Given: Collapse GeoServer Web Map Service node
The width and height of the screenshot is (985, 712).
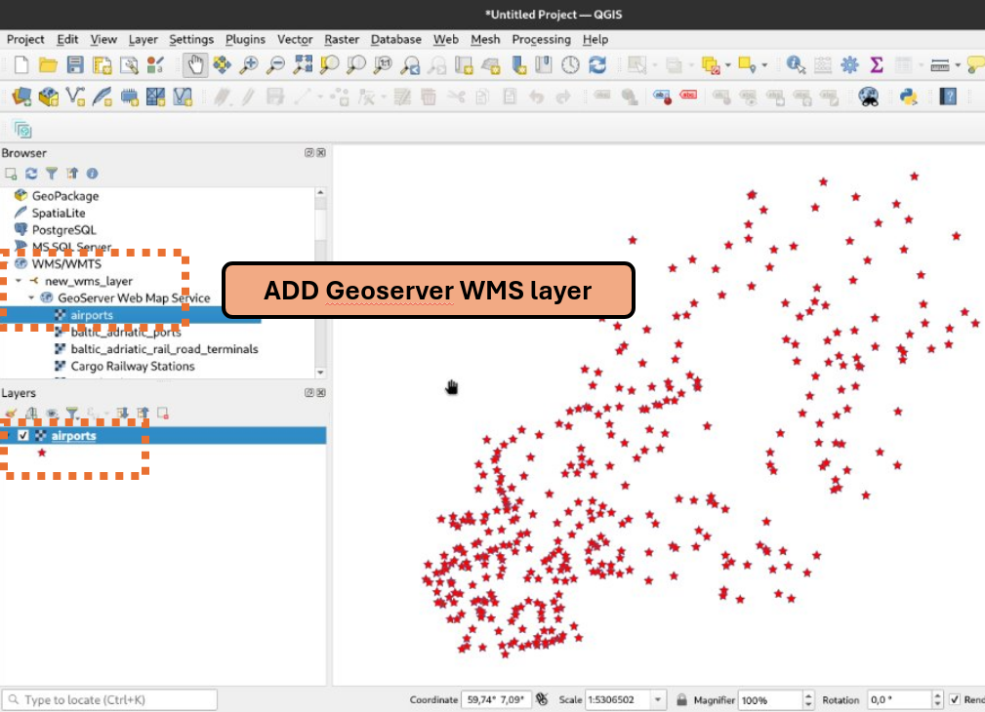Looking at the screenshot, I should [x=31, y=297].
